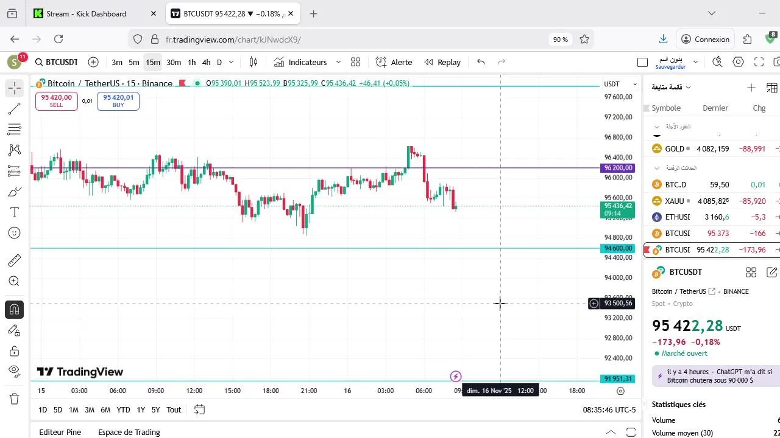The width and height of the screenshot is (780, 438).
Task: Select GOLD in the watchlist
Action: 712,148
